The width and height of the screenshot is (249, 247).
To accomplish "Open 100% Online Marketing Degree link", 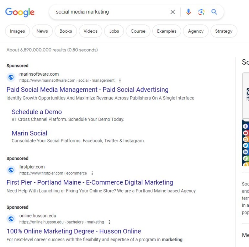I will pos(74,231).
